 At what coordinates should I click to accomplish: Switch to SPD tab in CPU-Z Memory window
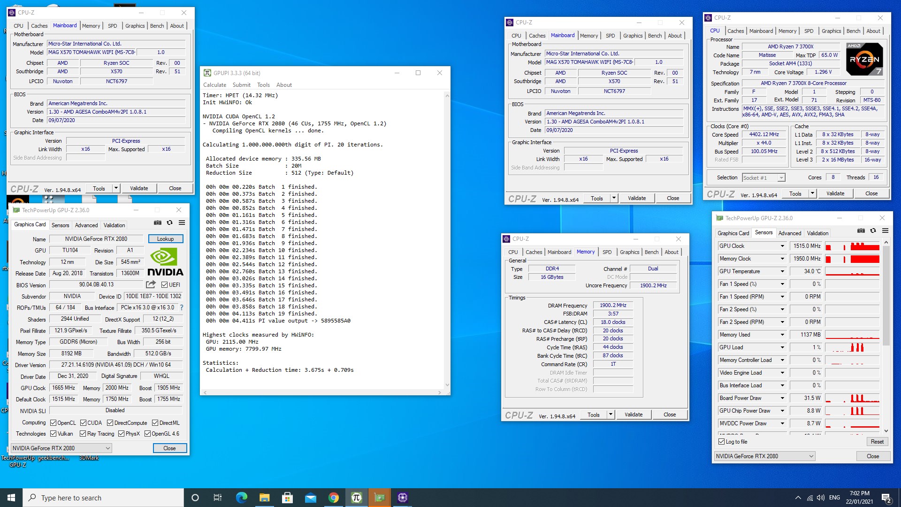[x=607, y=252]
